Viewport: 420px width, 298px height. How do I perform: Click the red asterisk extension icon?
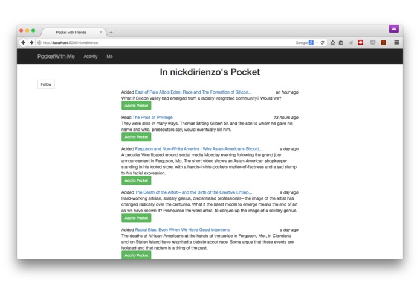click(x=361, y=42)
